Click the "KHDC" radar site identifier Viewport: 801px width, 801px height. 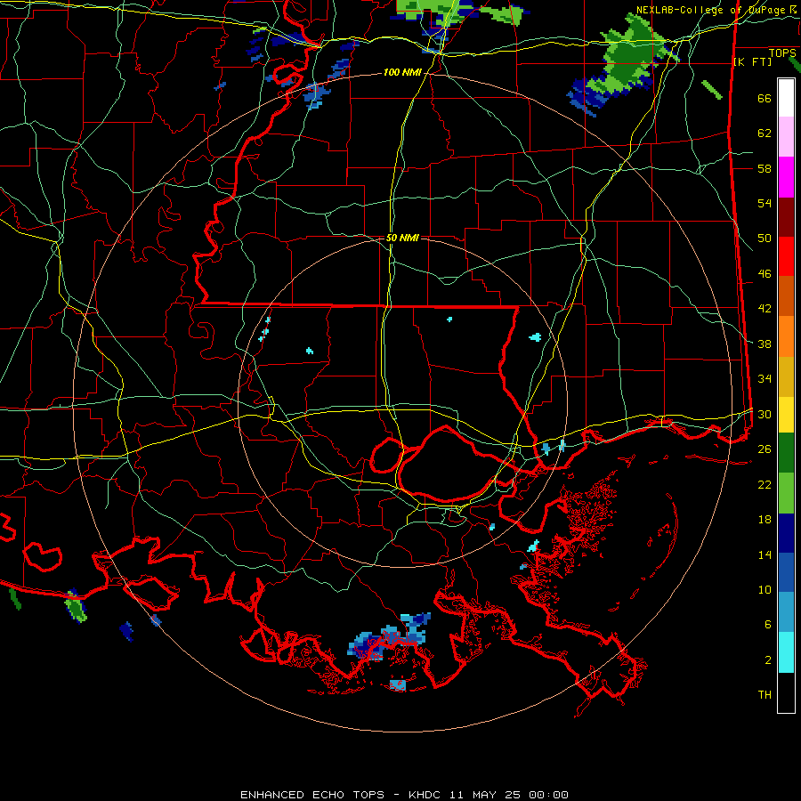pos(425,795)
